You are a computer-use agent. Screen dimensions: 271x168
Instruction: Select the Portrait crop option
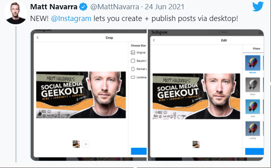pos(139,69)
